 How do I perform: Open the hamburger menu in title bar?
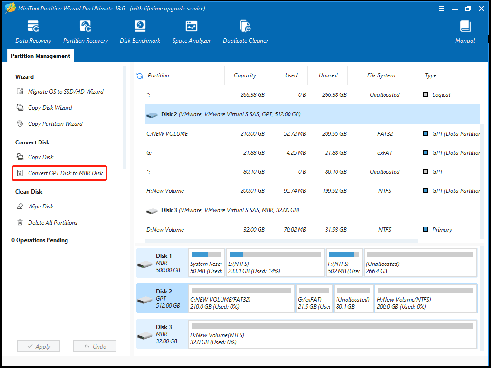[x=442, y=9]
